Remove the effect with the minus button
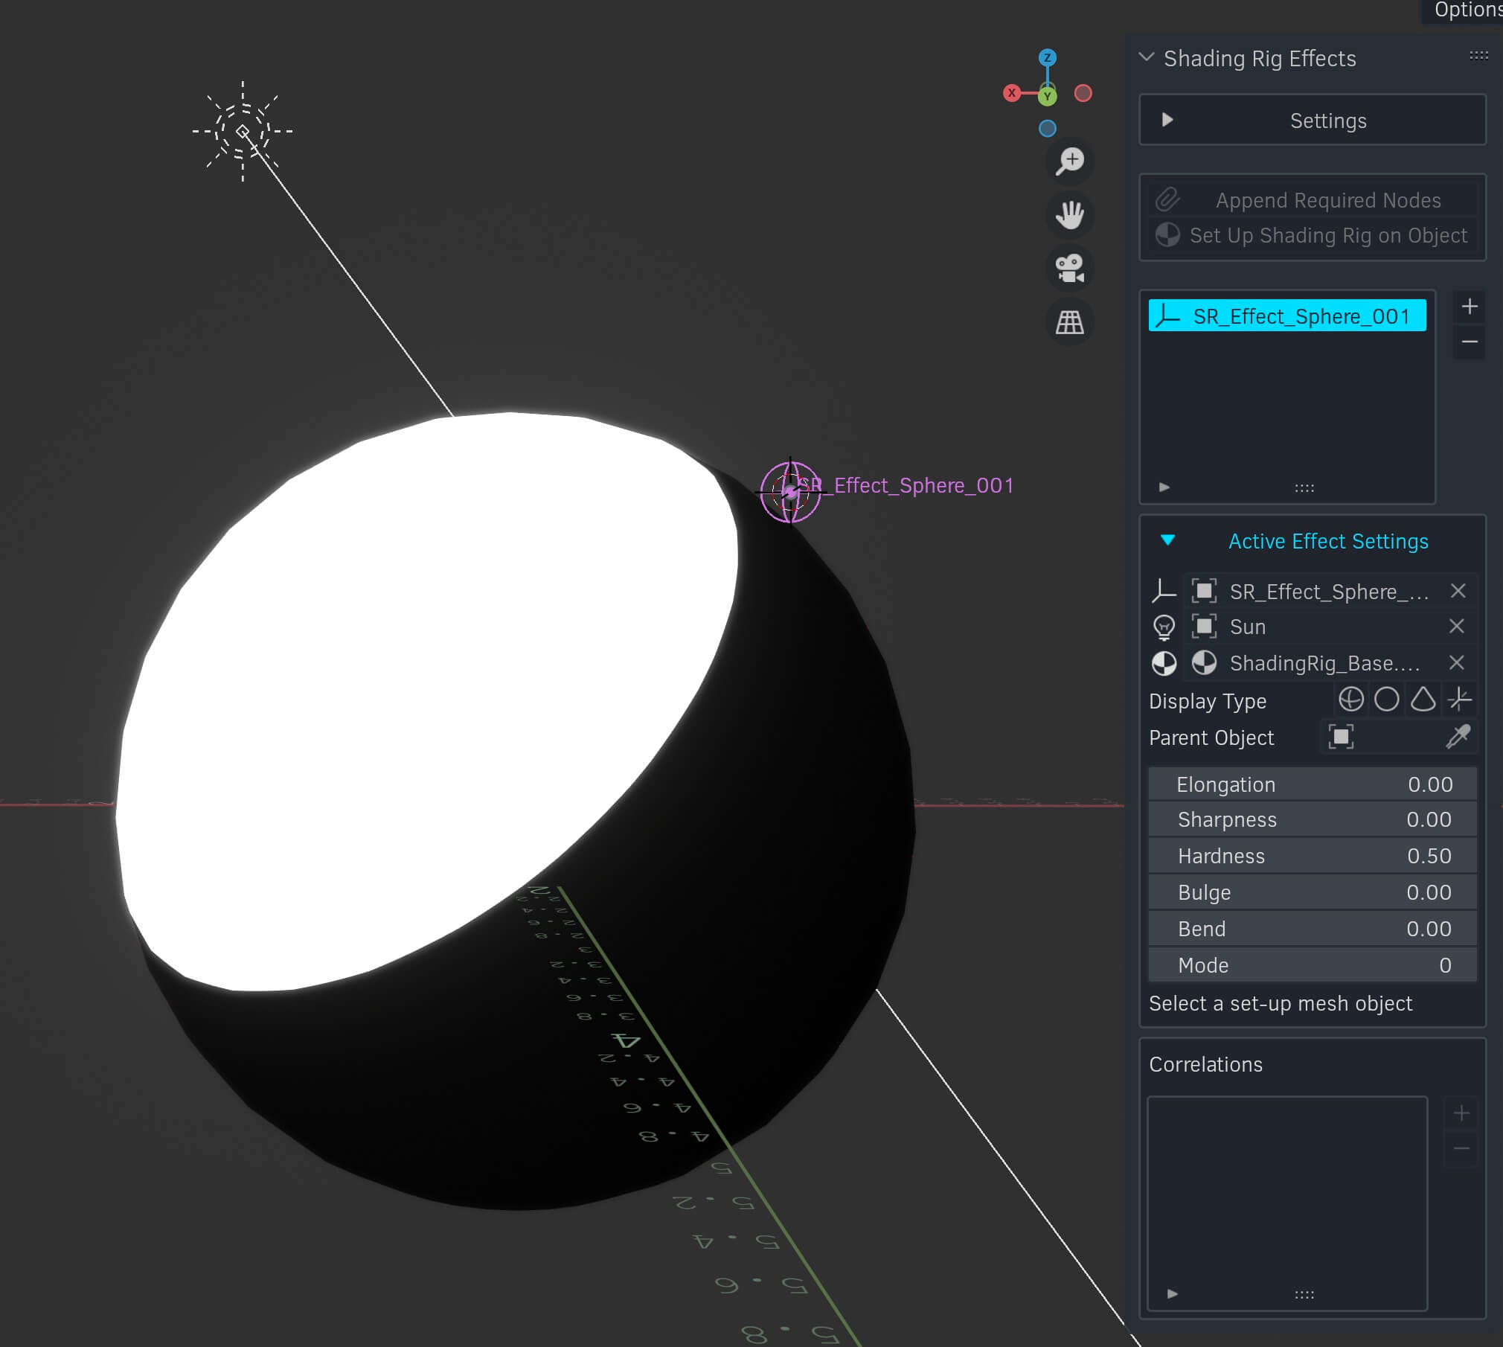 [1470, 342]
